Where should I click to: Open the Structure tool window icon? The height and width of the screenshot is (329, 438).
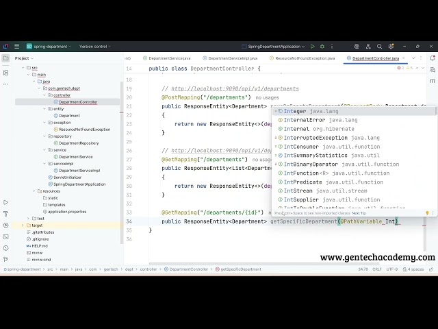pos(5,73)
